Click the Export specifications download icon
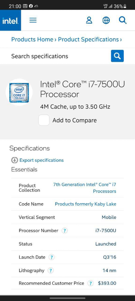This screenshot has height=301, width=135. click(x=14, y=160)
